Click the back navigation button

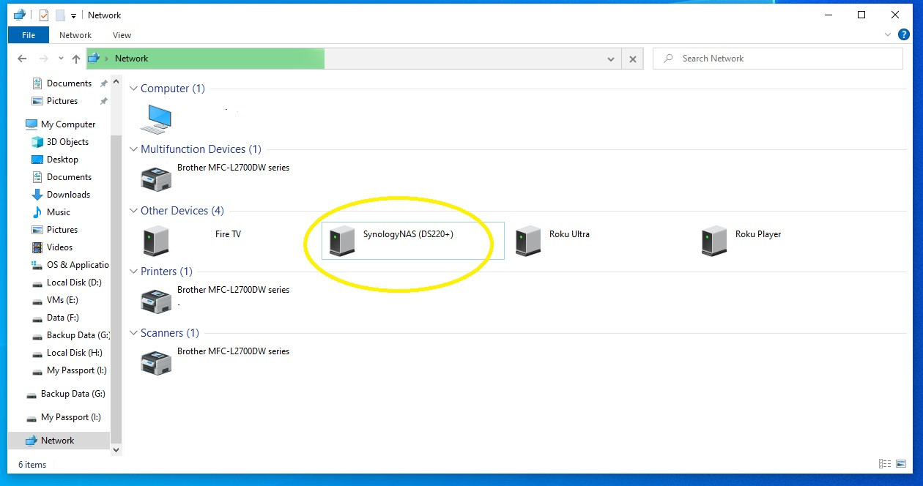click(21, 59)
